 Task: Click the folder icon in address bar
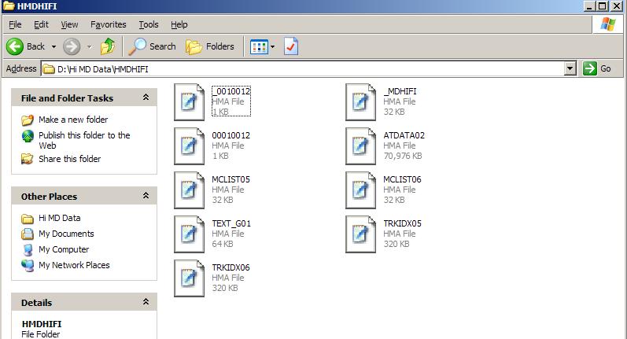tap(49, 69)
